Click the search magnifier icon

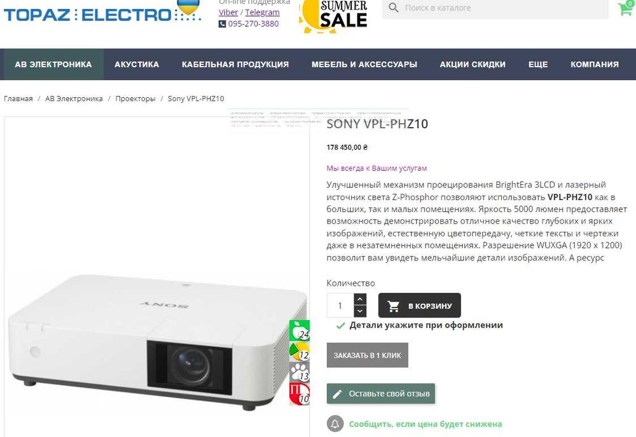[394, 8]
